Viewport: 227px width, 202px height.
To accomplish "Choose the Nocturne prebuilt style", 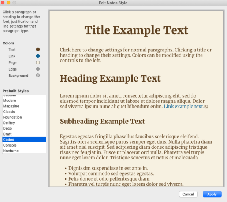I will pyautogui.click(x=24, y=151).
